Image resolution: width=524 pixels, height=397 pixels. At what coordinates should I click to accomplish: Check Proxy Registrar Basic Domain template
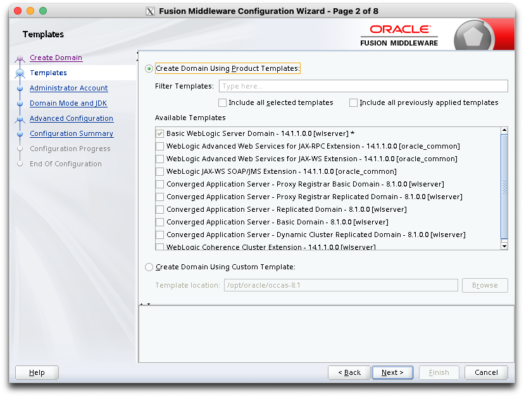[159, 185]
